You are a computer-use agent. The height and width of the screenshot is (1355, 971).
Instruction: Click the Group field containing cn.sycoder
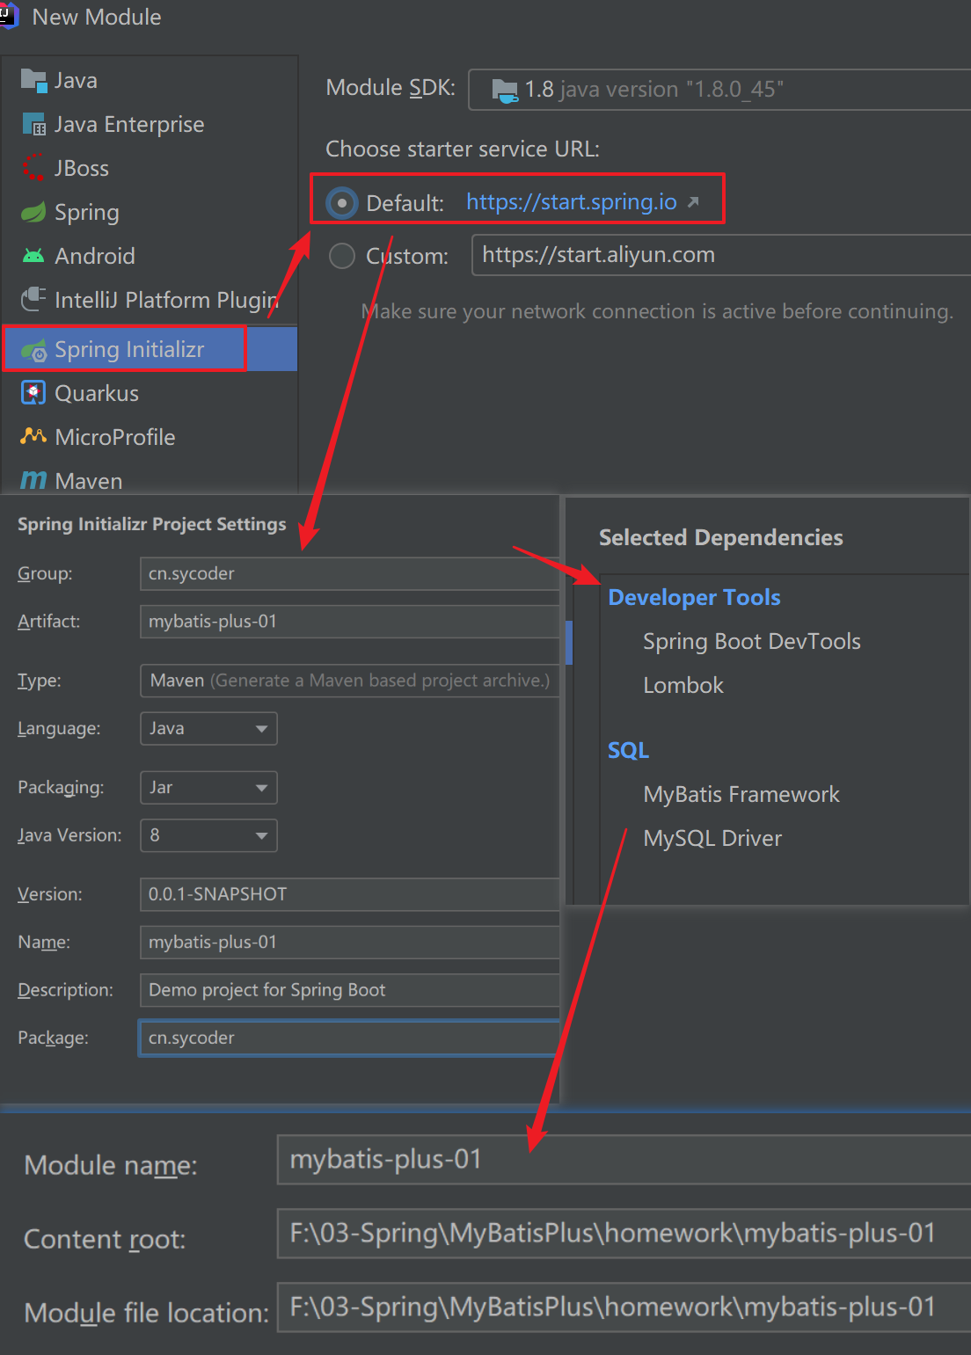(x=350, y=573)
